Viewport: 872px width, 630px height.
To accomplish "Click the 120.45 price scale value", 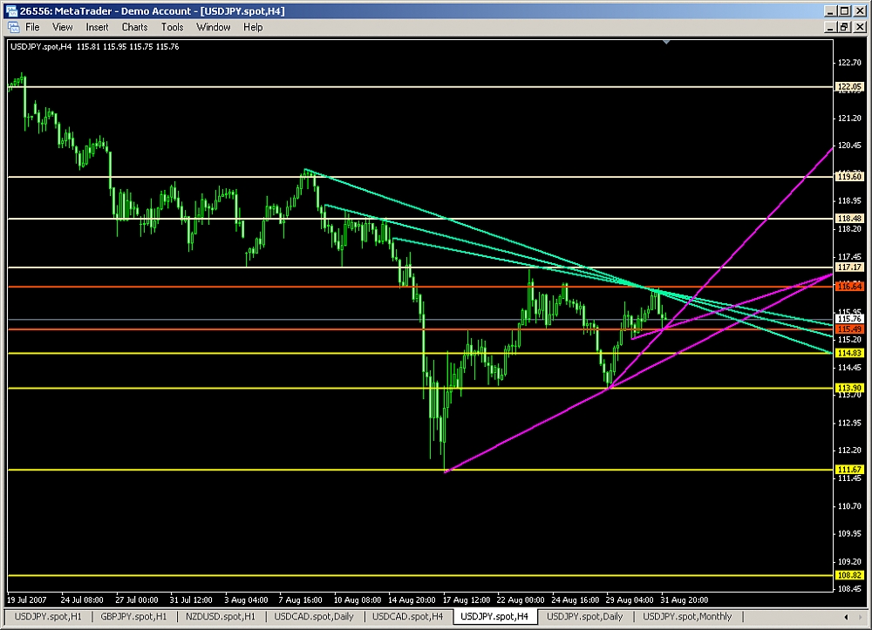I will 849,146.
